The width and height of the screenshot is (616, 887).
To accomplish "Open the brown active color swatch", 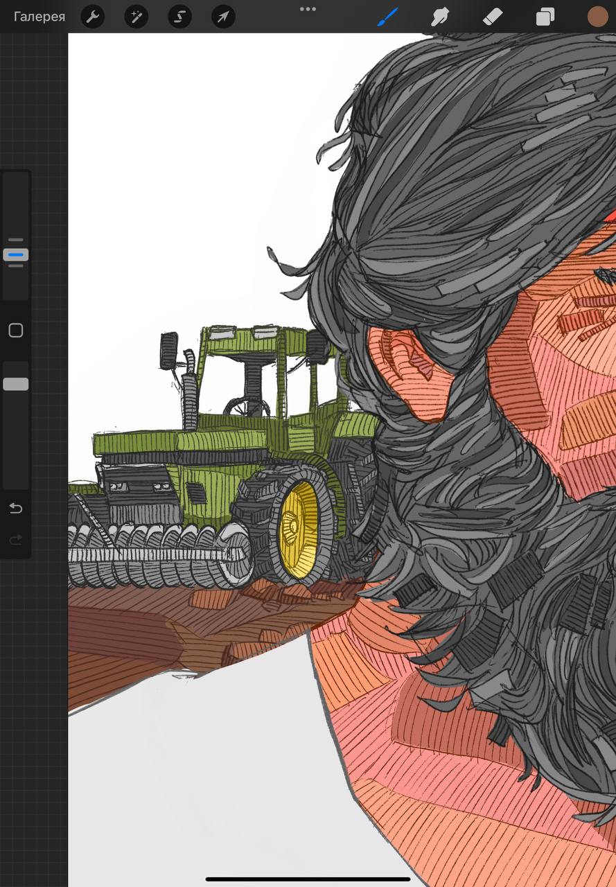I will coord(597,17).
